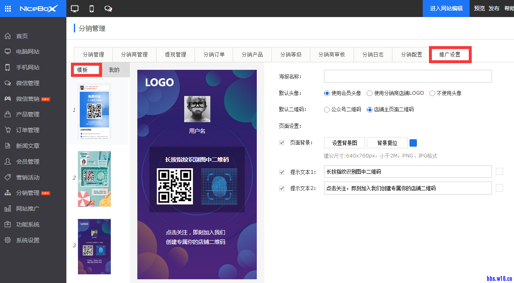
Task: Click the apps grid icon in top bar
Action: (x=8, y=8)
